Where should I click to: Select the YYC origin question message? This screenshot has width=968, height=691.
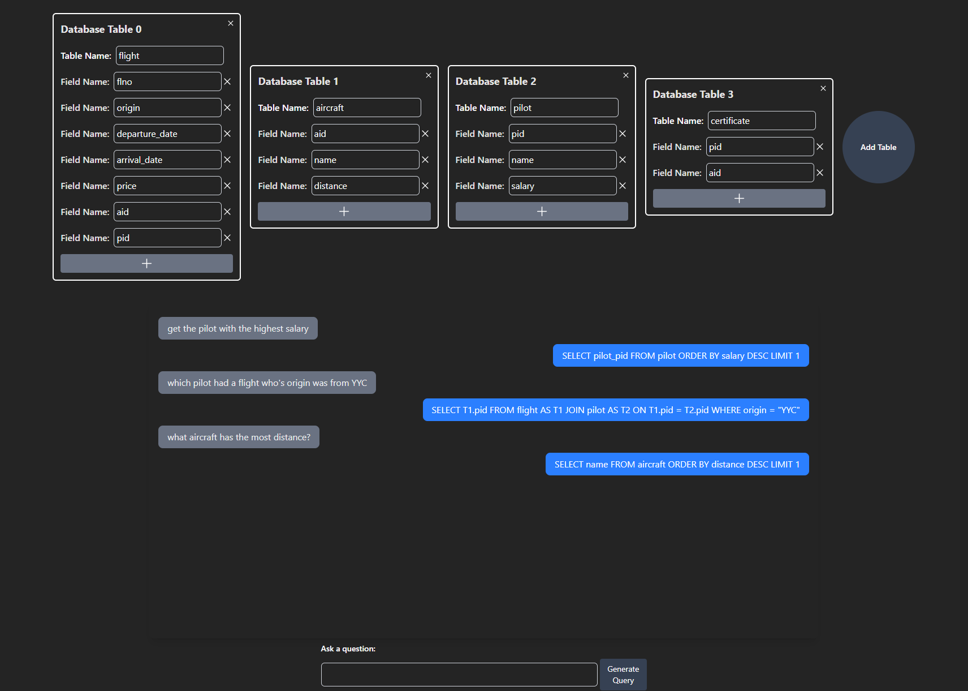tap(267, 383)
